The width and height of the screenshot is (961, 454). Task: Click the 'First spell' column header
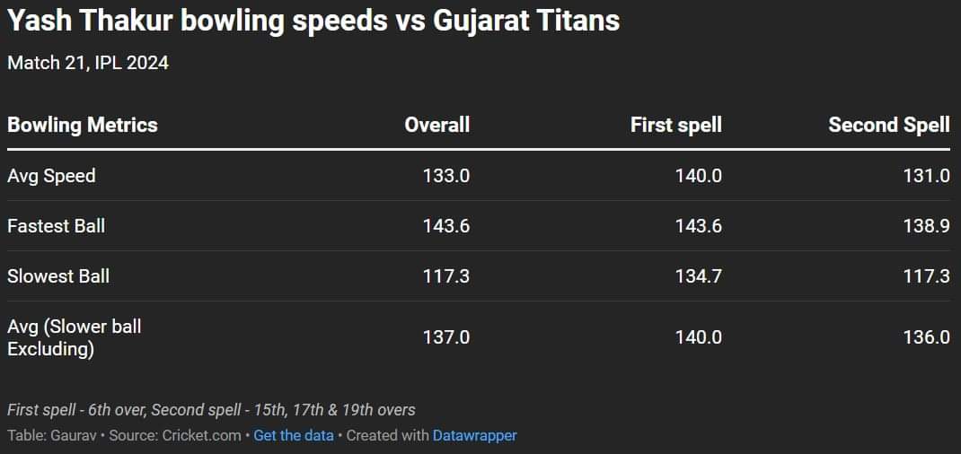tap(675, 125)
